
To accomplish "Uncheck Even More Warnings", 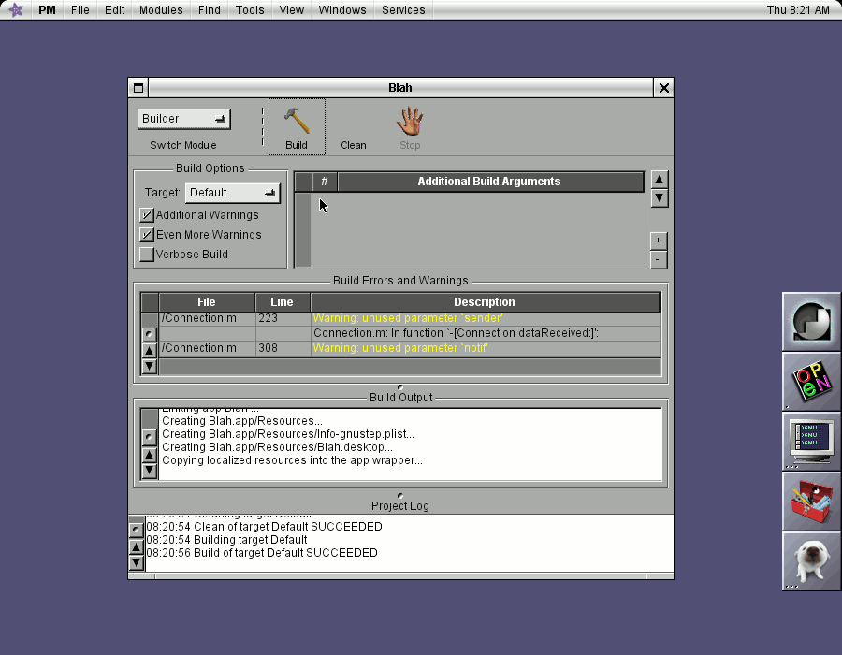I will (x=147, y=234).
